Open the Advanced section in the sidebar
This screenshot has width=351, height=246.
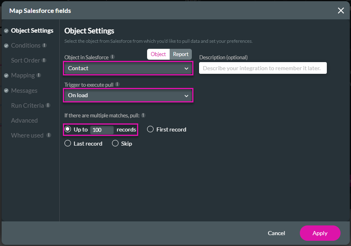pos(24,120)
